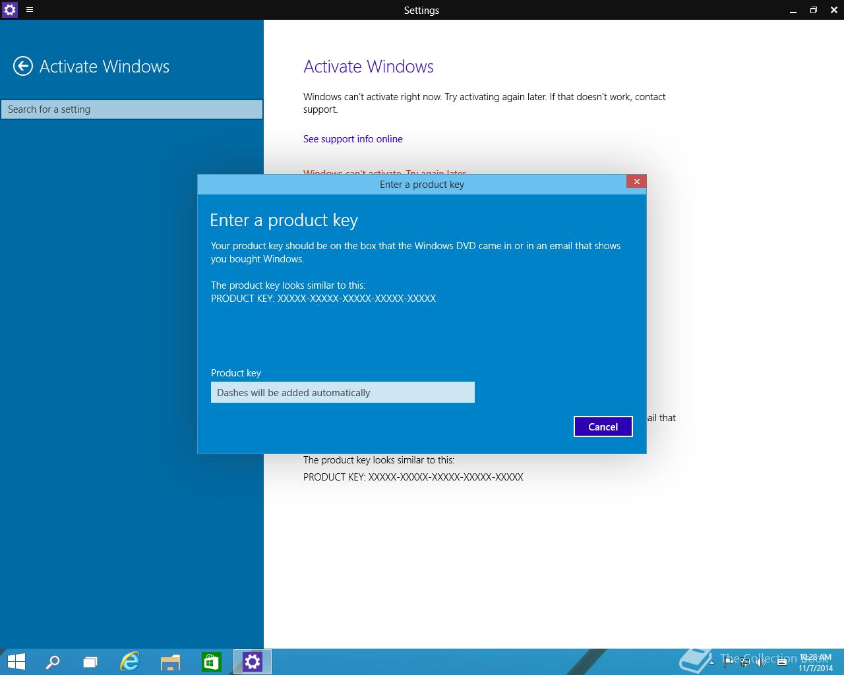This screenshot has width=844, height=675.
Task: Open Task View from taskbar
Action: pos(90,662)
